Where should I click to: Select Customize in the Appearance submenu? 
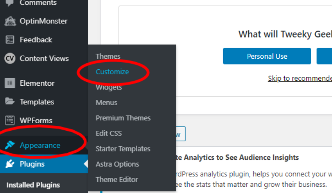(112, 72)
